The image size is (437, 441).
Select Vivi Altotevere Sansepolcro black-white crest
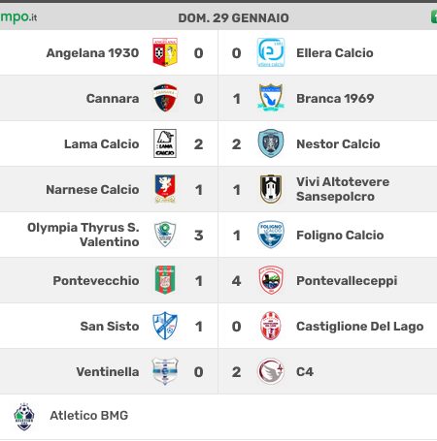tap(271, 189)
